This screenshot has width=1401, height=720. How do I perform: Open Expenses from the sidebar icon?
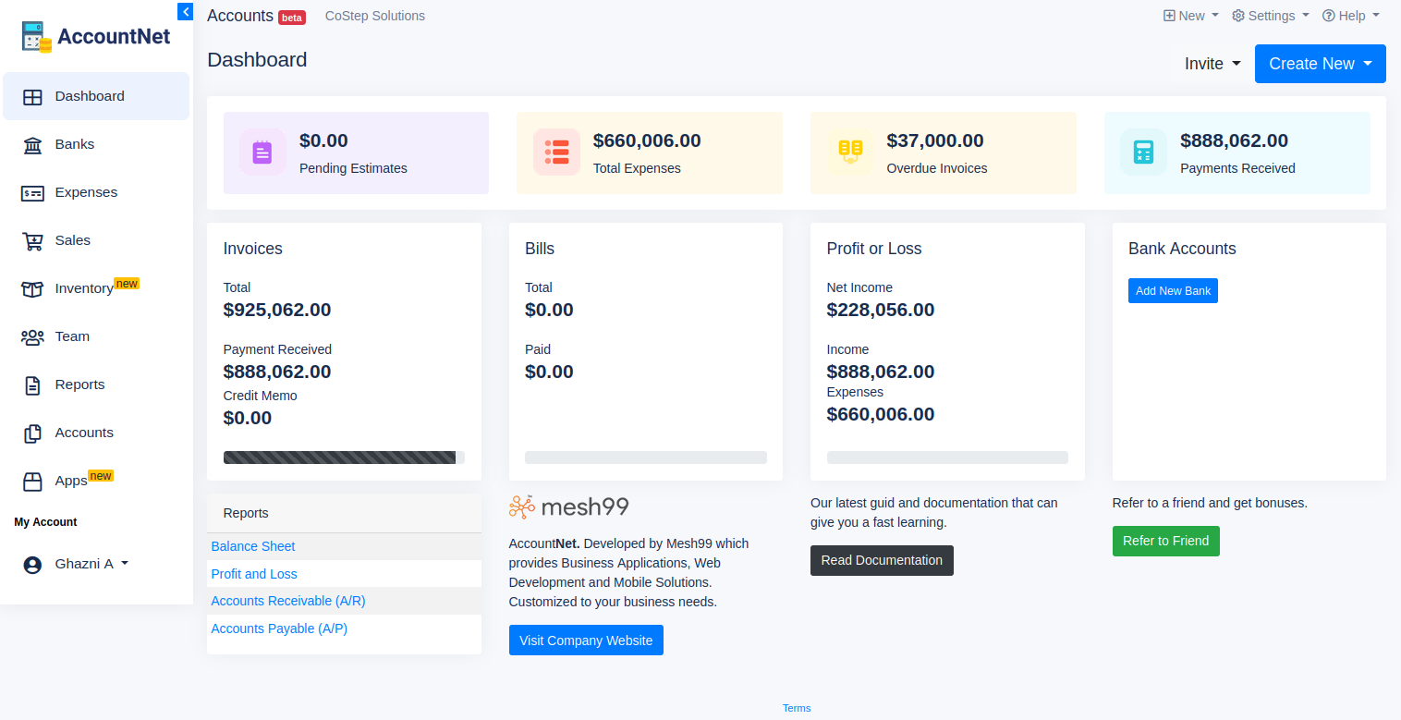pos(33,192)
